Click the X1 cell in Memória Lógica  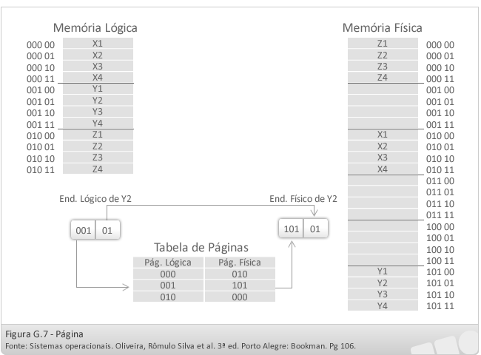(x=98, y=43)
